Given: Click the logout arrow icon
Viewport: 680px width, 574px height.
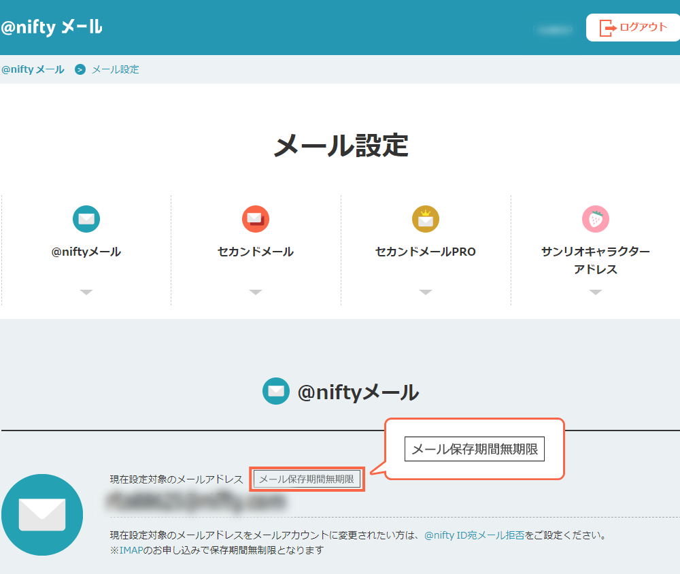Looking at the screenshot, I should tap(607, 28).
